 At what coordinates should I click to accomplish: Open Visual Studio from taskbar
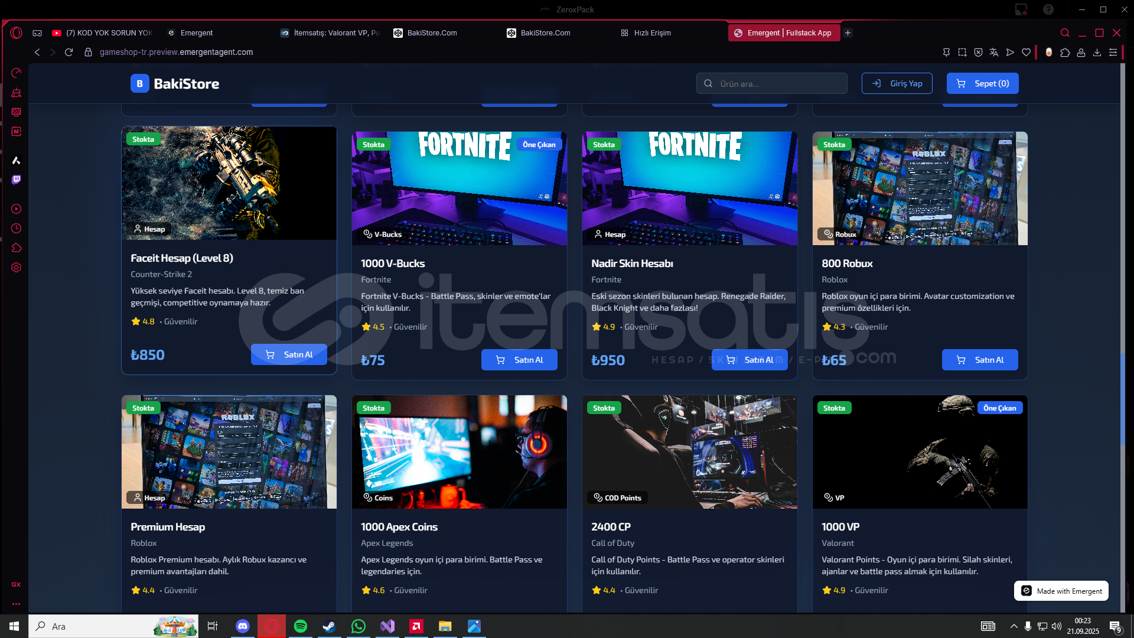click(x=387, y=626)
